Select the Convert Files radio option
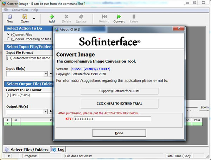This screenshot has height=160, width=211. click(x=8, y=34)
